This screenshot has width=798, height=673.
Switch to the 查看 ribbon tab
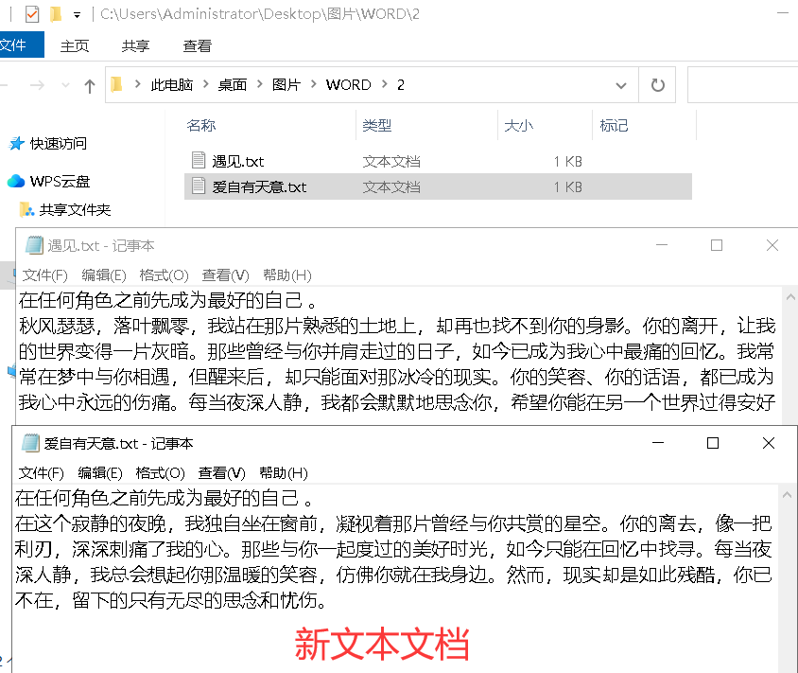click(x=197, y=45)
